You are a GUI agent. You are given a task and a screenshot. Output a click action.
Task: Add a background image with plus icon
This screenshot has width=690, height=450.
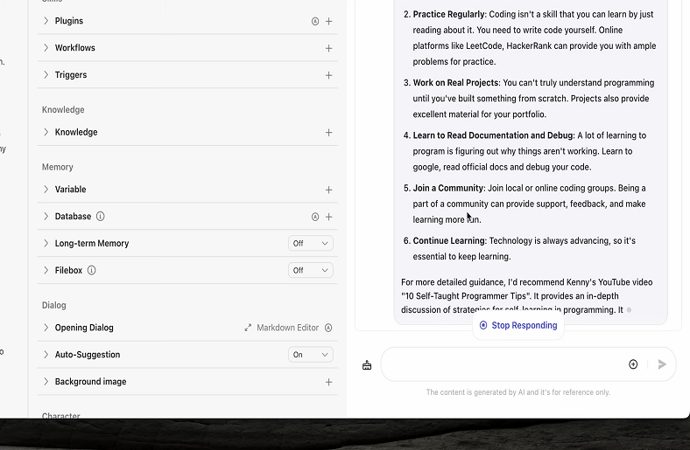(x=328, y=382)
